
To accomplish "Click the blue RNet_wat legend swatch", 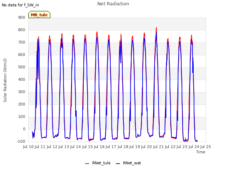I will tap(118, 164).
